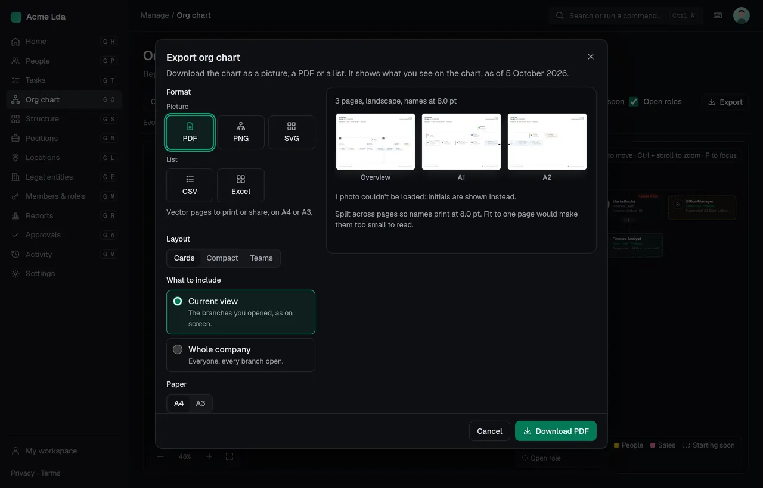Focus the search or command field
The height and width of the screenshot is (488, 763).
pyautogui.click(x=625, y=16)
